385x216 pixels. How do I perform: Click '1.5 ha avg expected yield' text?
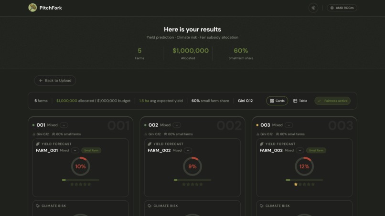click(161, 101)
